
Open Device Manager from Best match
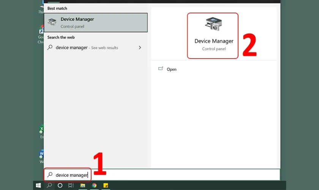point(96,22)
